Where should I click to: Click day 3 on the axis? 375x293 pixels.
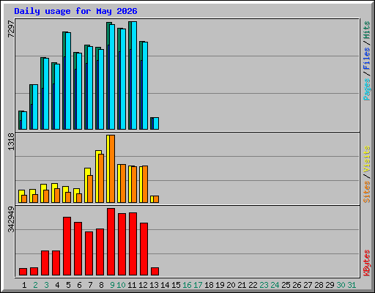click(x=46, y=285)
